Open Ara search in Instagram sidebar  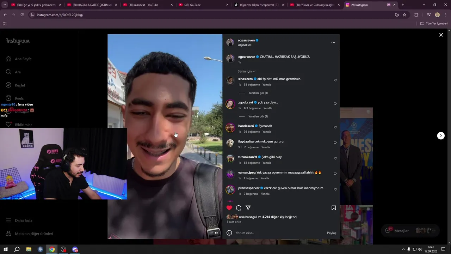[13, 72]
